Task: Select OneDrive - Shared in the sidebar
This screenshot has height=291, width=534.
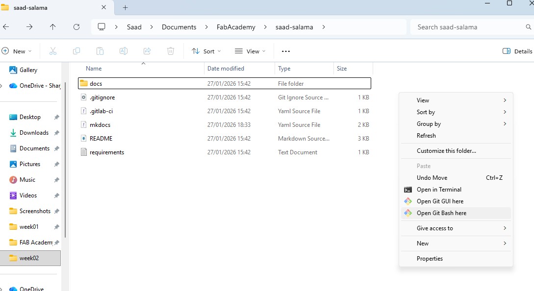Action: point(35,86)
